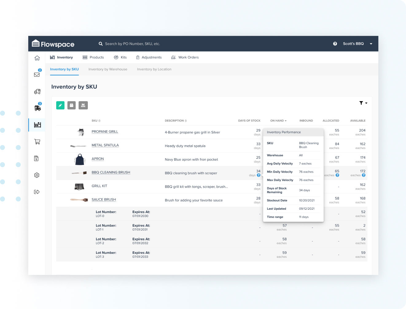
Task: Click the BBQ cleaning brush thumbnail
Action: click(x=79, y=173)
